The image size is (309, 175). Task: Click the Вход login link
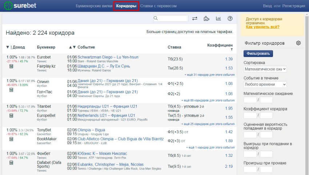click(267, 6)
